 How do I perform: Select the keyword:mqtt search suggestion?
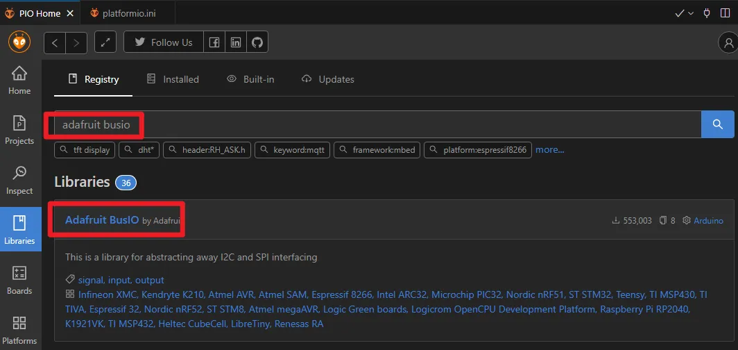293,149
